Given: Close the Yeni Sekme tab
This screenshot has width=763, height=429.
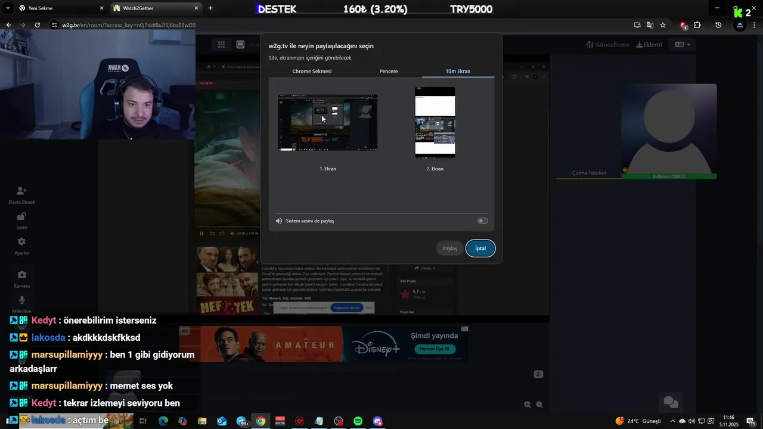Looking at the screenshot, I should 101,8.
